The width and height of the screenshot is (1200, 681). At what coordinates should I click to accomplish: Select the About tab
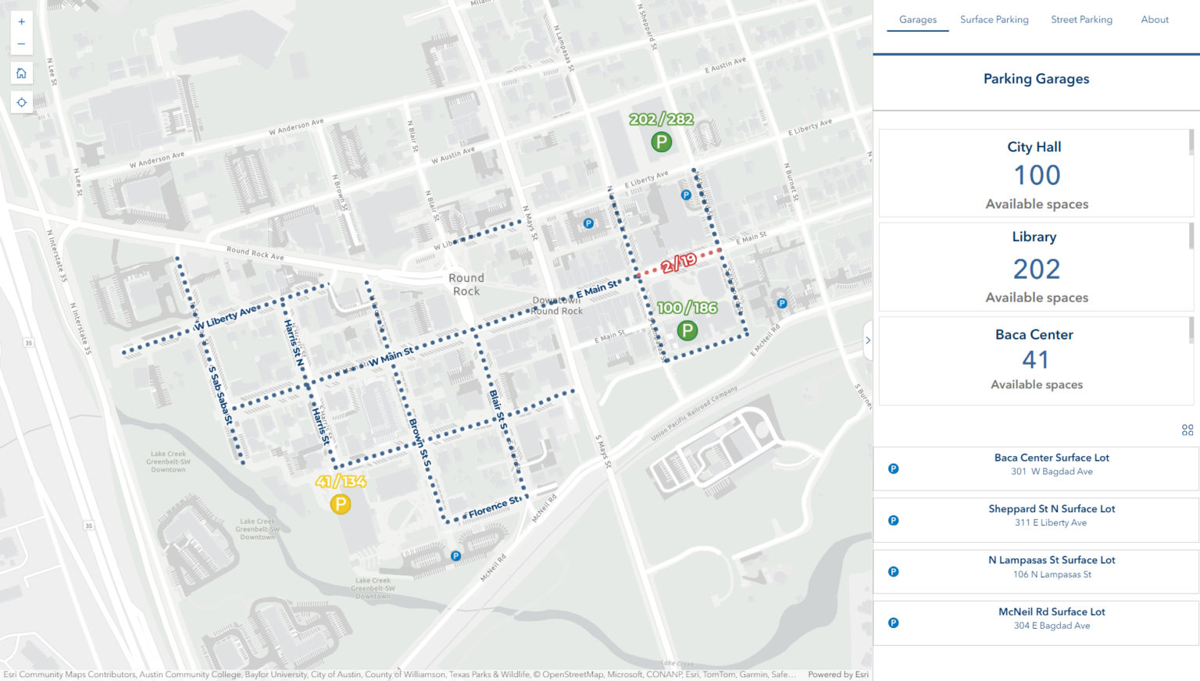tap(1155, 20)
